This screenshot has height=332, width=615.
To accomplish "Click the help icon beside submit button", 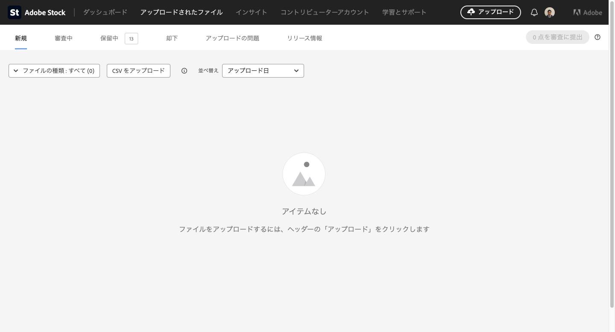I will pos(597,37).
